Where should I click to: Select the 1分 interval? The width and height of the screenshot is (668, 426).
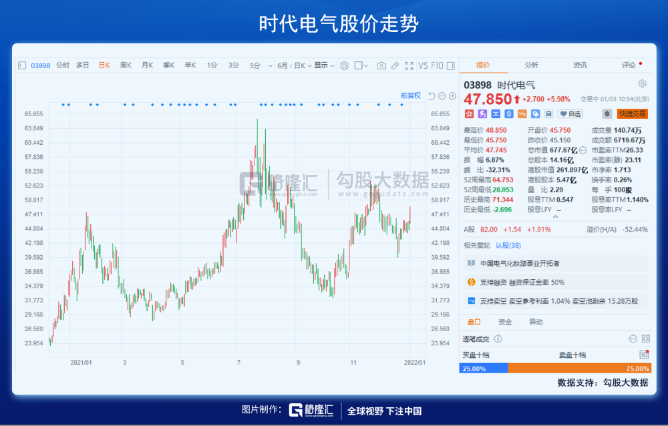coord(212,65)
